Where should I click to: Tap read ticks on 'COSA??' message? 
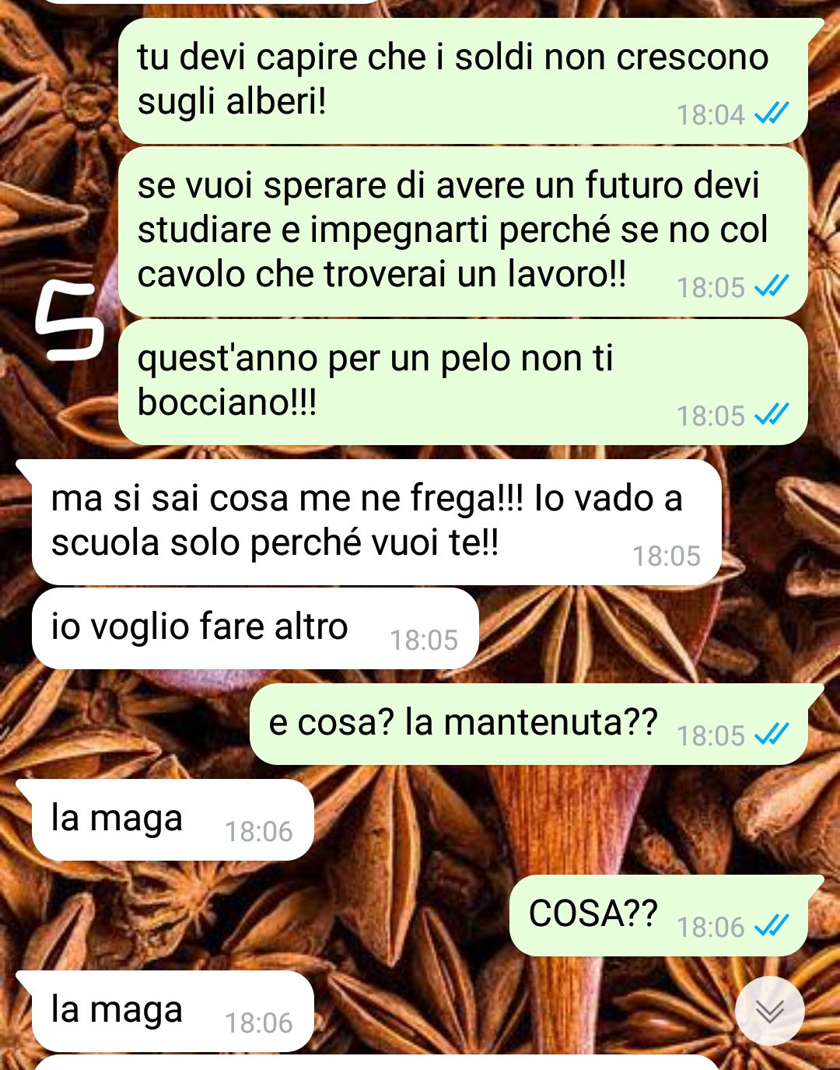pos(772,927)
